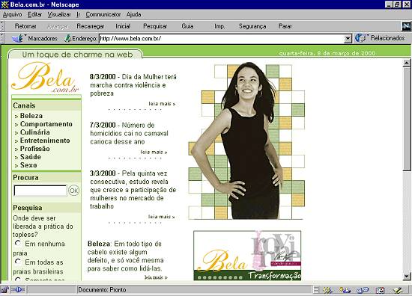Toggle the online/offline connection icon
Viewport: 412px width, 296px height.
click(18, 290)
